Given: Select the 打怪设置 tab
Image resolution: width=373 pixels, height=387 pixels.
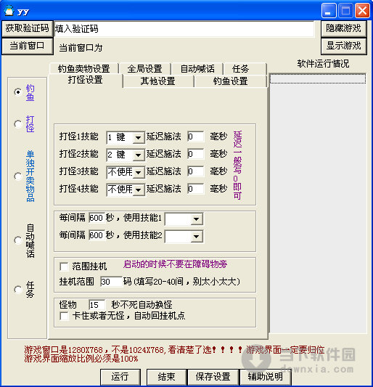Looking at the screenshot, I should tap(86, 80).
